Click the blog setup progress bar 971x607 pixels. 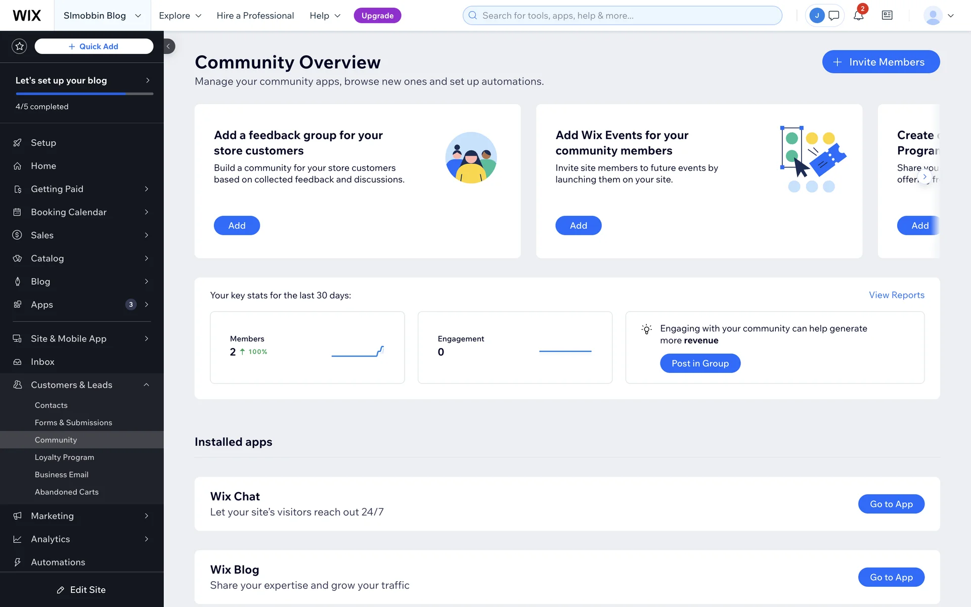point(84,94)
